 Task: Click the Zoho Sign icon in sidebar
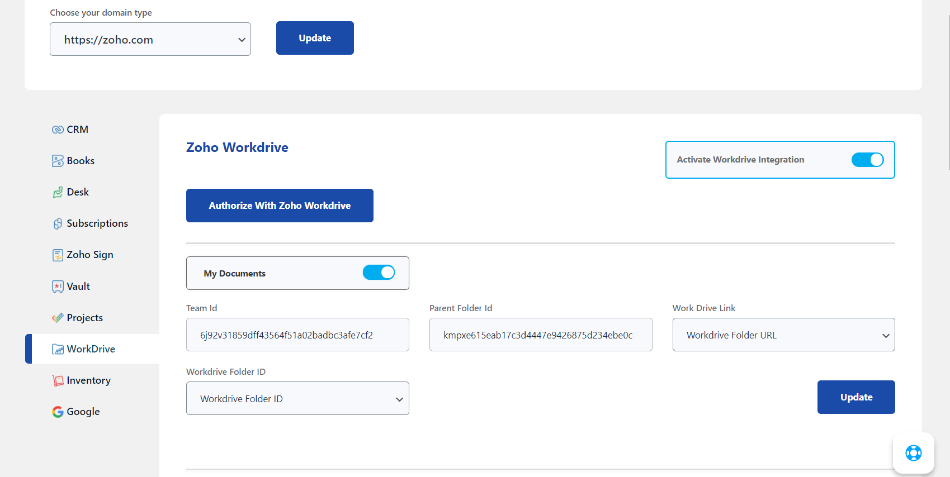[58, 255]
